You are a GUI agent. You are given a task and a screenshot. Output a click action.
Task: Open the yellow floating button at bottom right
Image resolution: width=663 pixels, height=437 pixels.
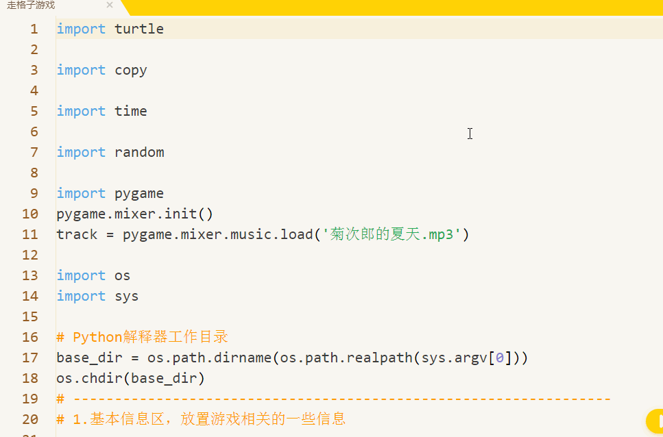[x=655, y=421]
